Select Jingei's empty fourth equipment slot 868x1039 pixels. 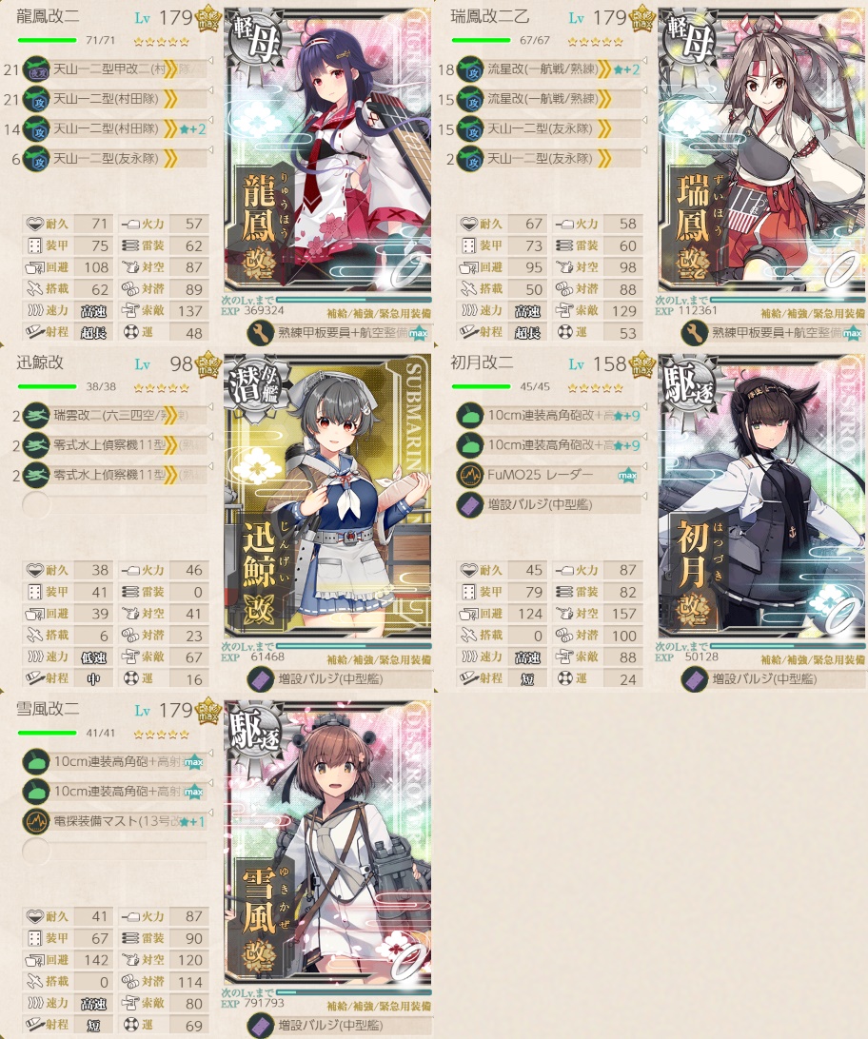[36, 504]
